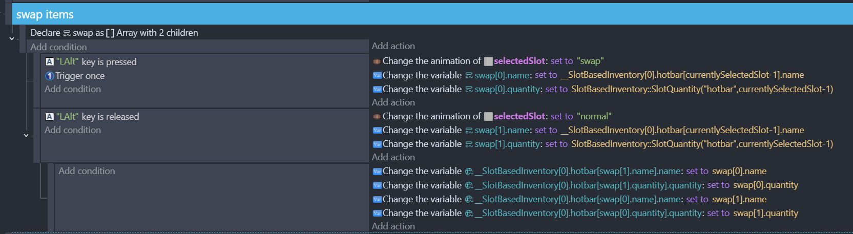Collapse the "LAlt" key is released event chevron

pos(26,135)
